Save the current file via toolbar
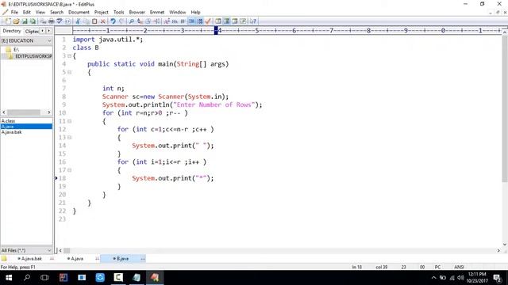Screen dimensions: 508x285 coord(25,21)
